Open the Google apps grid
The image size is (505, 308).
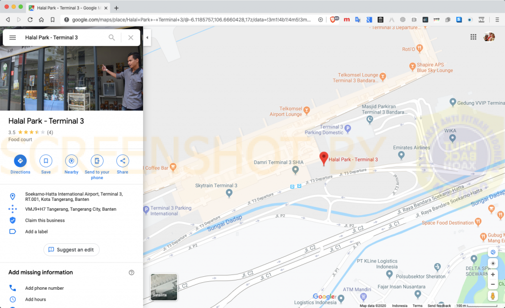tap(473, 37)
